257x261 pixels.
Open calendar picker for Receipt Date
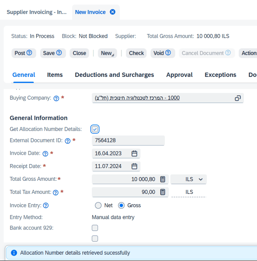point(134,166)
